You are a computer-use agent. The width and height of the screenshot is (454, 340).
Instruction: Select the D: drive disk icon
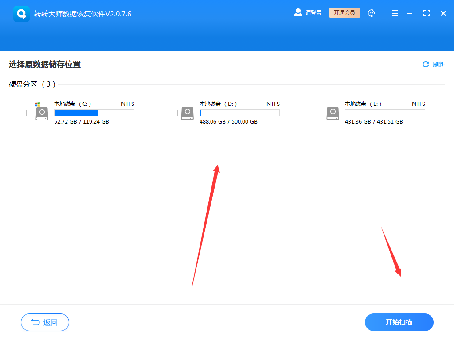coord(187,113)
